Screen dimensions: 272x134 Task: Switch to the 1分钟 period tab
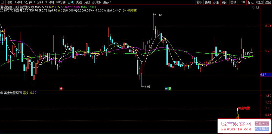pos(18,2)
